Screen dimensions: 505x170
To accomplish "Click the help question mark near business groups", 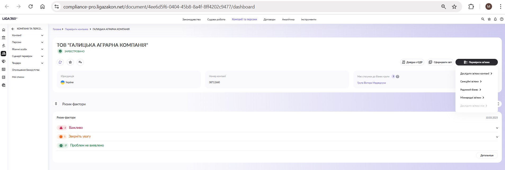I will pos(397,77).
